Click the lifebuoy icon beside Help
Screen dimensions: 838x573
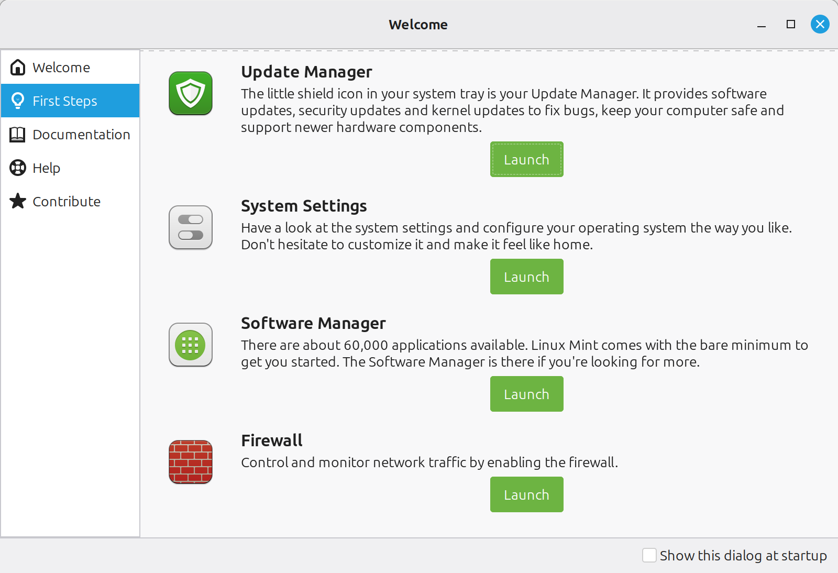(x=18, y=168)
